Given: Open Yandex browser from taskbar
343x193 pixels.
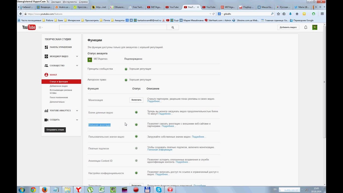Looking at the screenshot, I should tap(79, 190).
